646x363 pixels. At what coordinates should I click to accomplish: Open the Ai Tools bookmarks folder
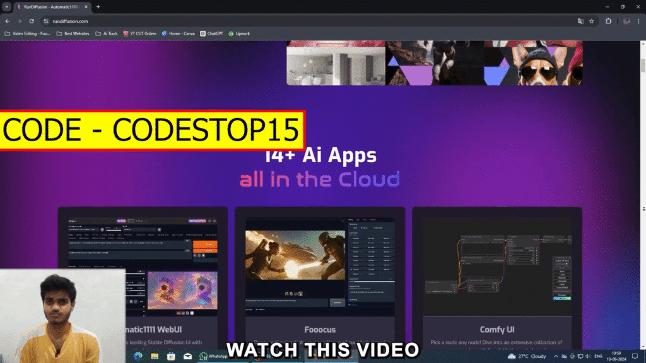click(x=106, y=34)
